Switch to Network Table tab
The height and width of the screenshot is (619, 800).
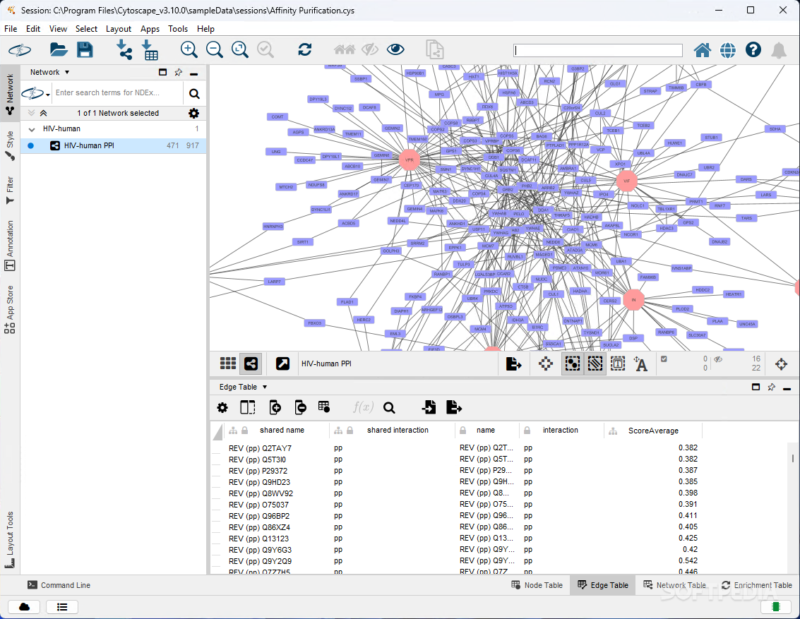pos(674,585)
